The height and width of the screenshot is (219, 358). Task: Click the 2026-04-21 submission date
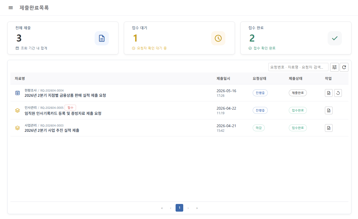point(226,126)
